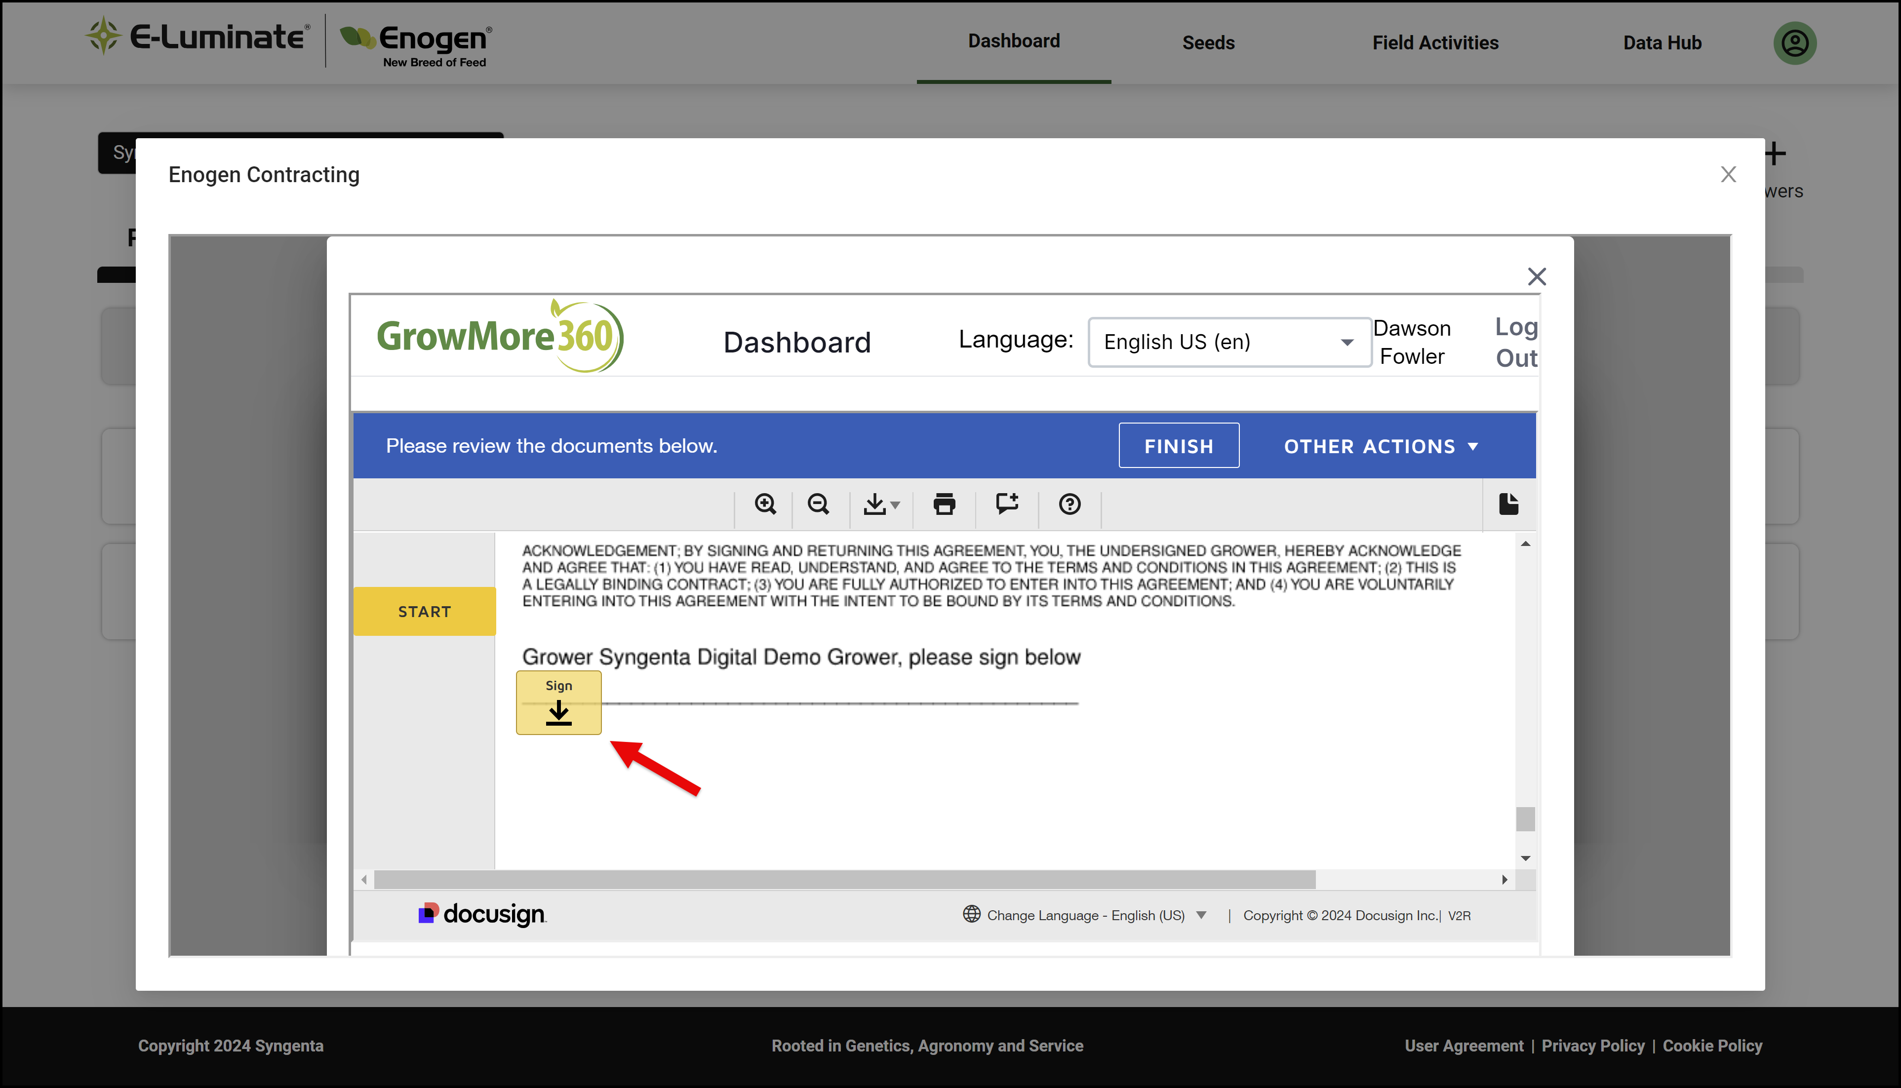This screenshot has height=1088, width=1901.
Task: Click the yellow START button
Action: pyautogui.click(x=425, y=611)
